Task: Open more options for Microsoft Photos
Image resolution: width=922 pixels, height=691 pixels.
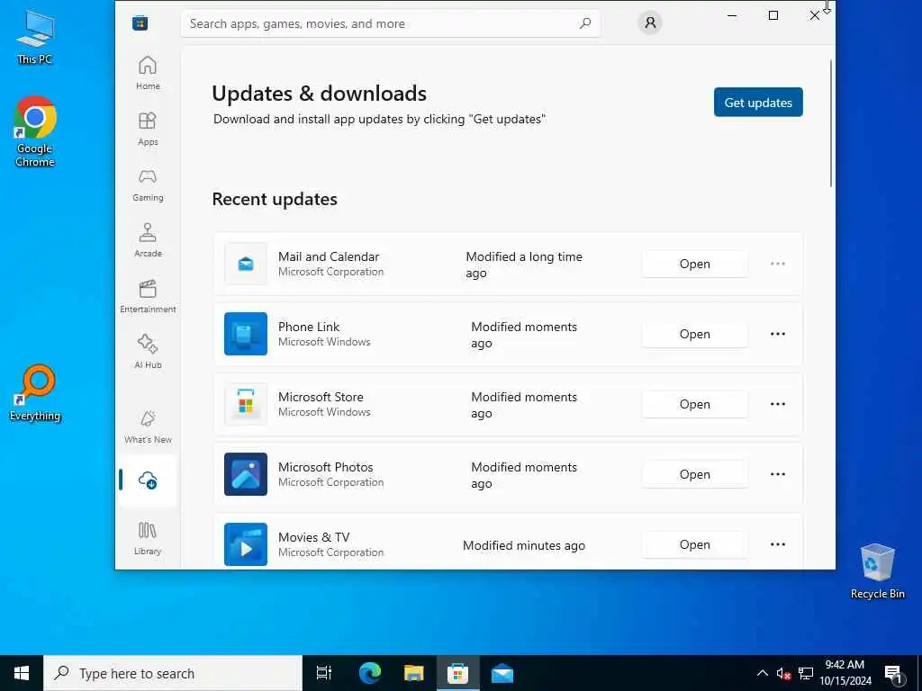Action: [x=777, y=474]
